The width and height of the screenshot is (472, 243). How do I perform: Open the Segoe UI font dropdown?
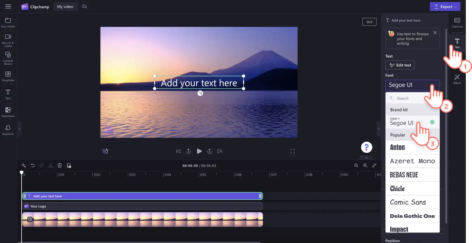pyautogui.click(x=412, y=85)
